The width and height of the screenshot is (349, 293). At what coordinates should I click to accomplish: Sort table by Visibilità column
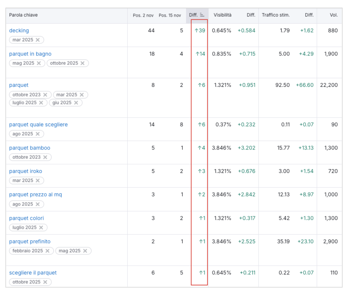tap(222, 15)
